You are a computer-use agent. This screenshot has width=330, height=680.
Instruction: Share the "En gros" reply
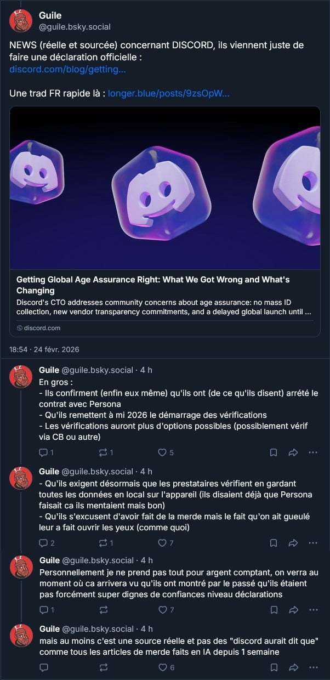coord(293,452)
